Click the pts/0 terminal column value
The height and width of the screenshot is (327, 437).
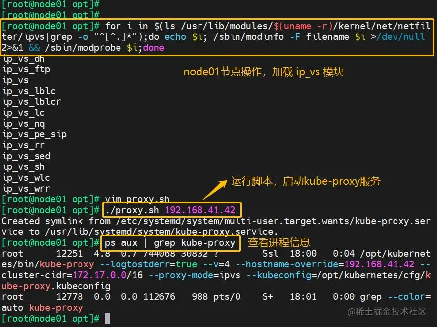[x=227, y=297]
